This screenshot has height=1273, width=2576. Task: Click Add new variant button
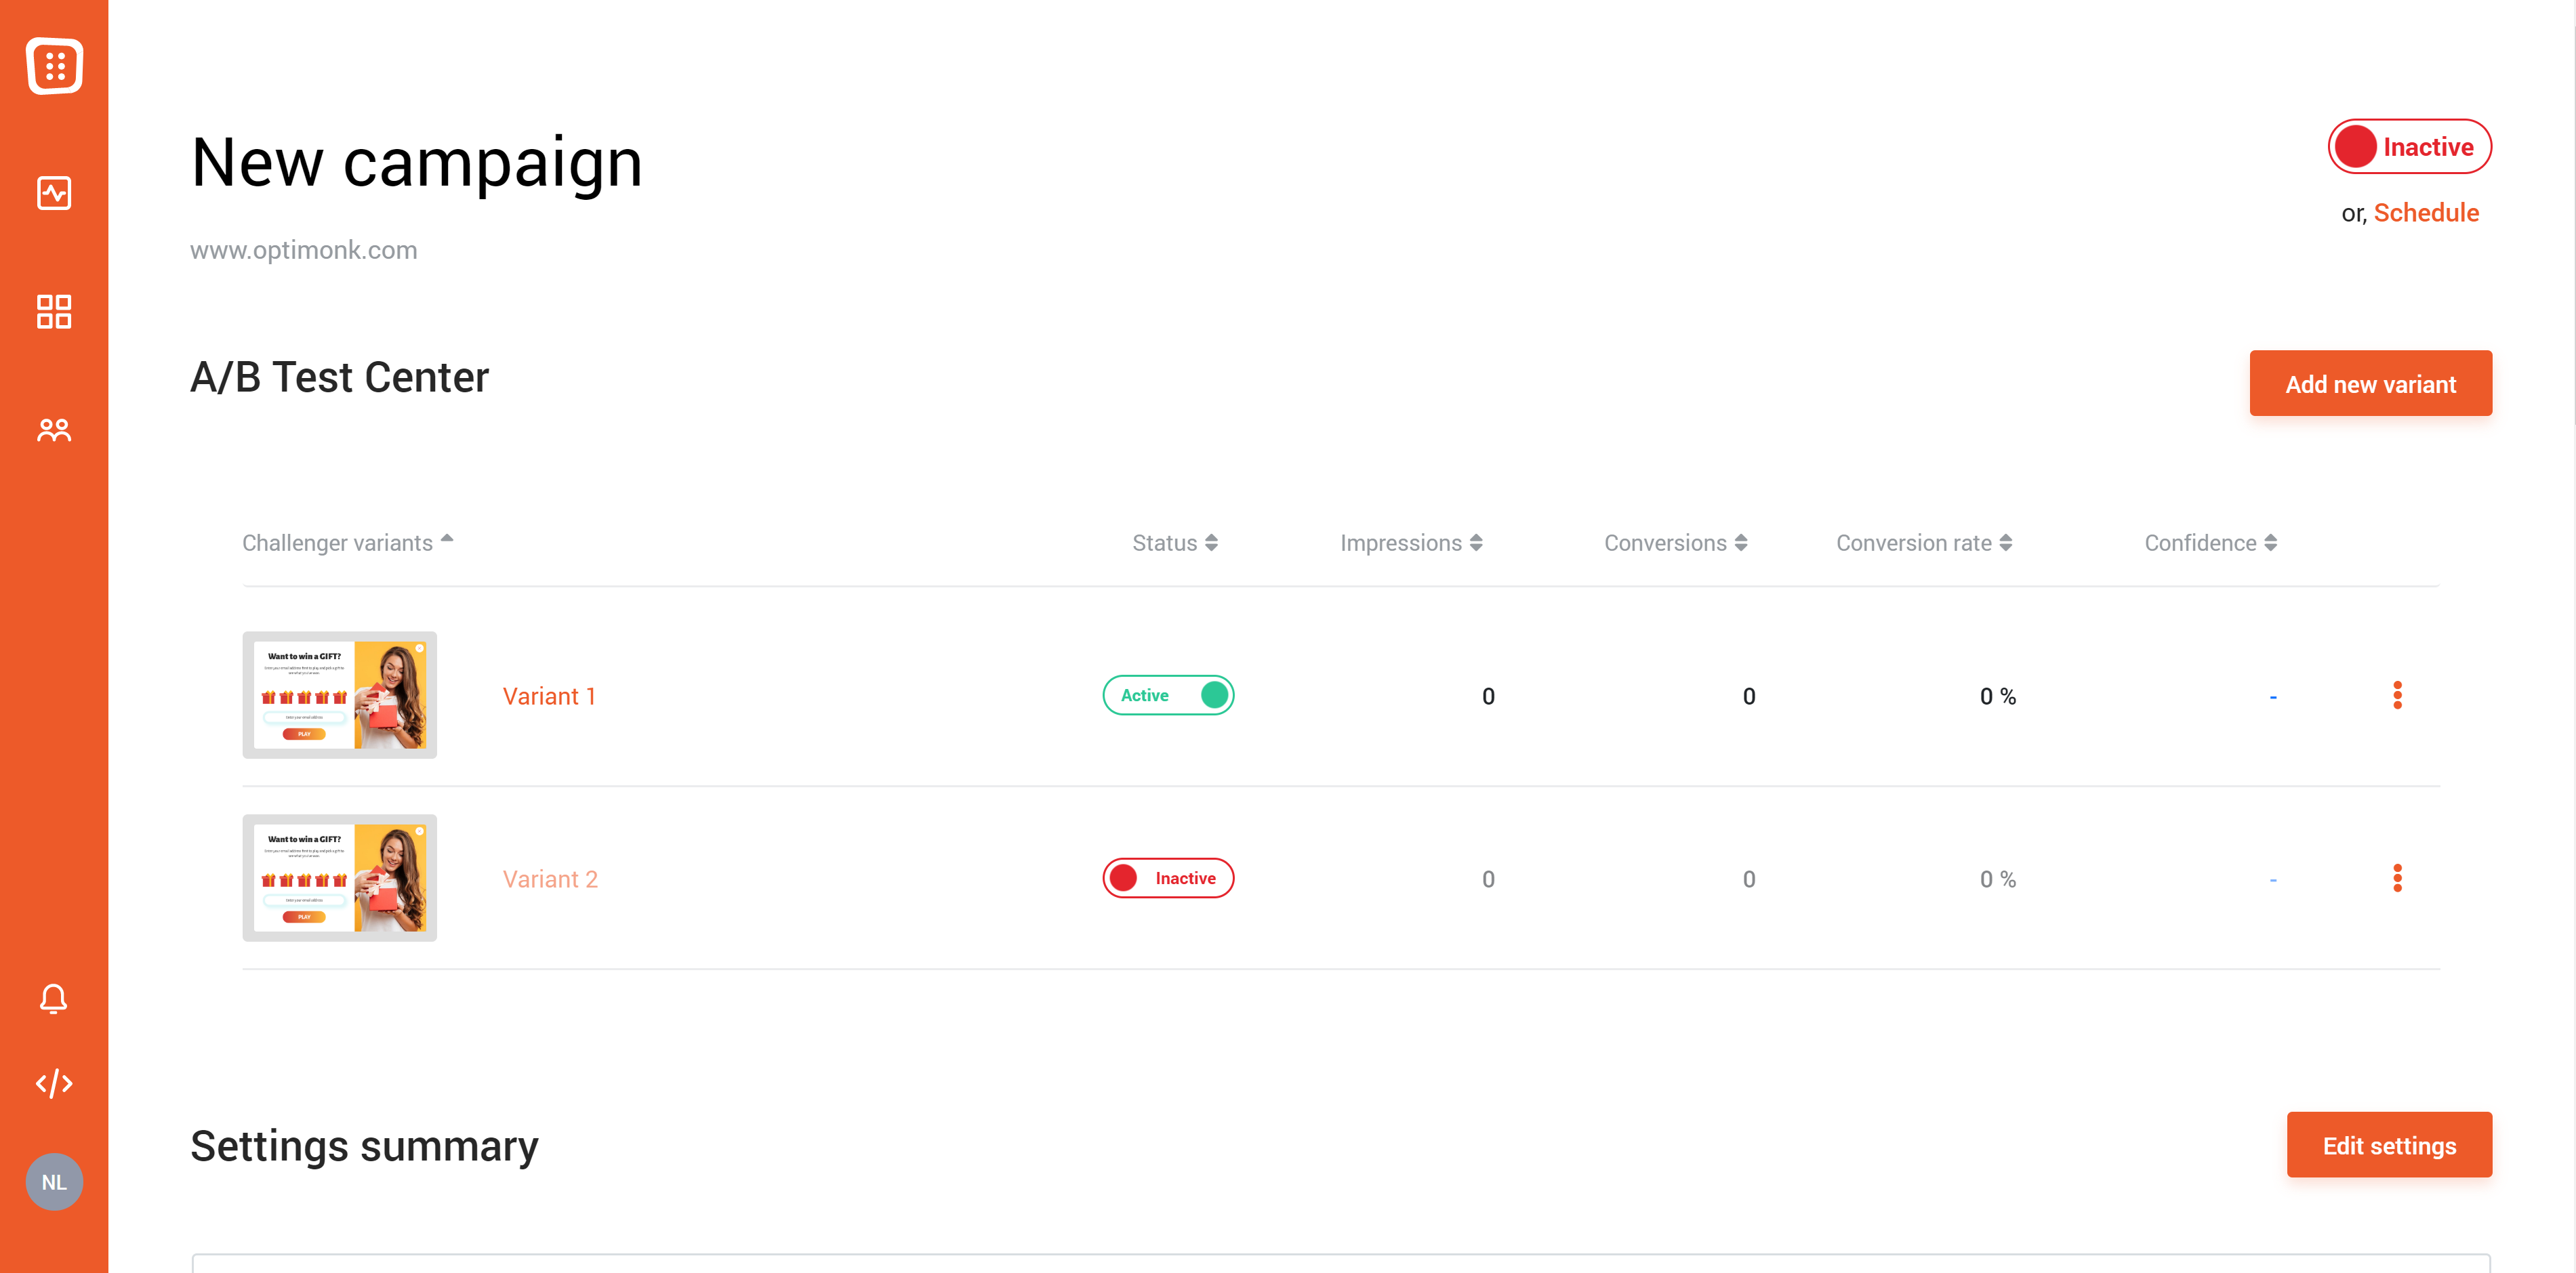[x=2371, y=383]
